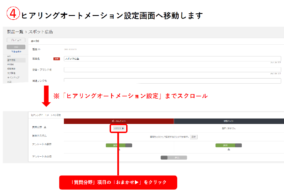Go to ラインアップ section in sidebar
The width and height of the screenshot is (284, 193).
tap(13, 77)
